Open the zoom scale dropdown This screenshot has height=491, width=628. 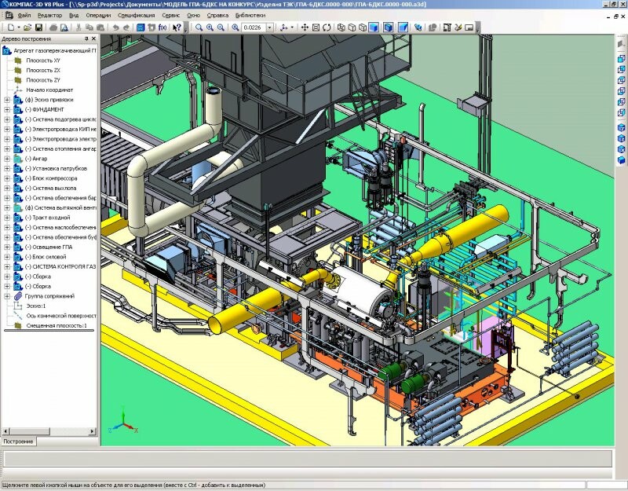(270, 27)
